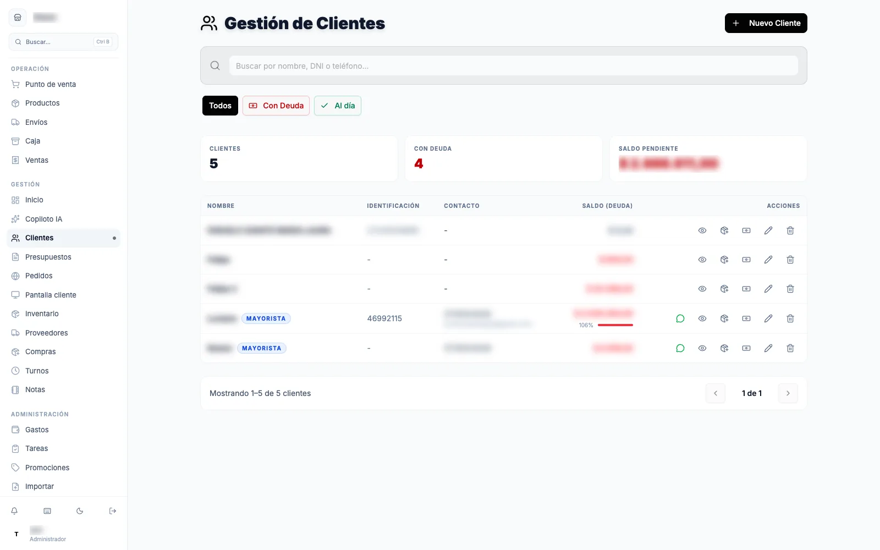The width and height of the screenshot is (880, 550).
Task: Open the box icon for client 46992115
Action: tap(724, 318)
